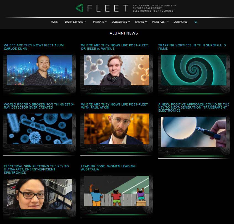Open the Dr Jesse A. Vaitkus article link

(x=115, y=47)
